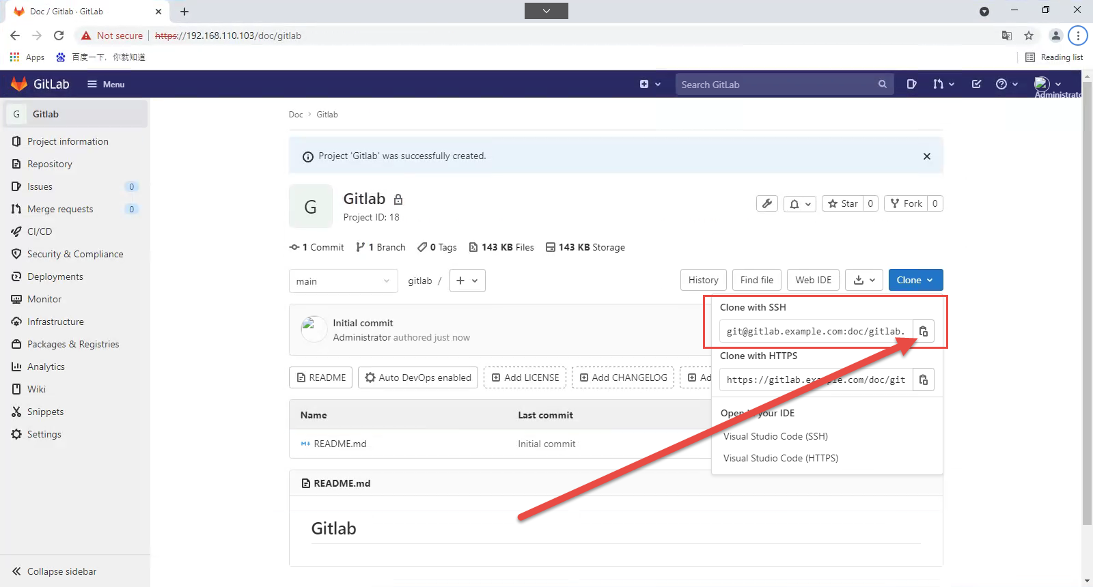
Task: Click the Find file button
Action: pyautogui.click(x=757, y=280)
